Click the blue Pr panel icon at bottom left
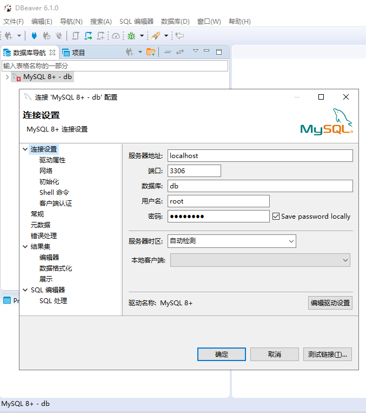This screenshot has width=366, height=413. [x=7, y=300]
